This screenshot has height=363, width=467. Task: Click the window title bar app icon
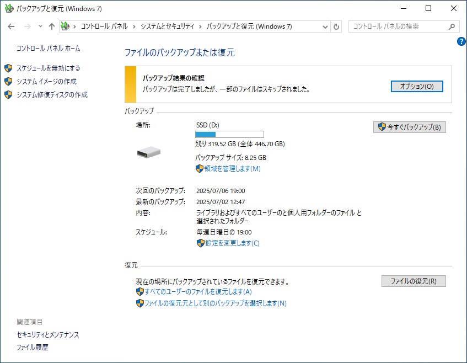pos(9,8)
